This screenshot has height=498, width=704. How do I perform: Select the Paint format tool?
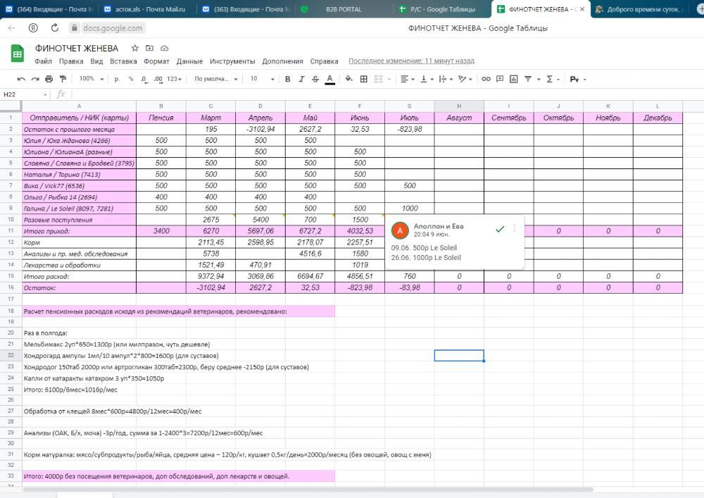coord(63,79)
